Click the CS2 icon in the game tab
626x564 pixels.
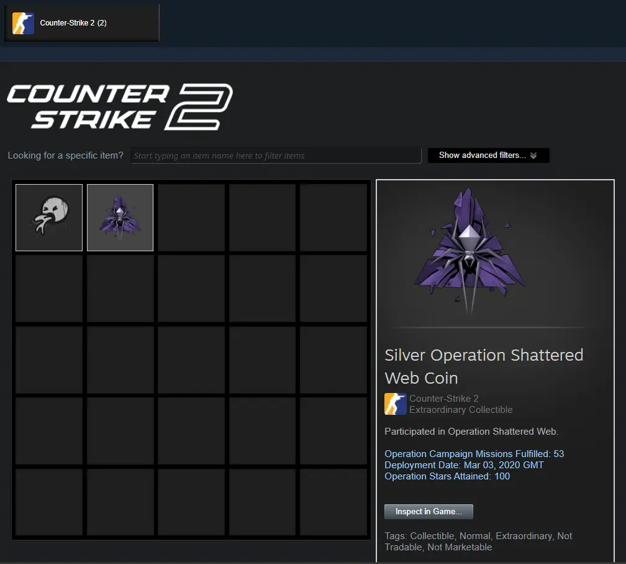24,23
